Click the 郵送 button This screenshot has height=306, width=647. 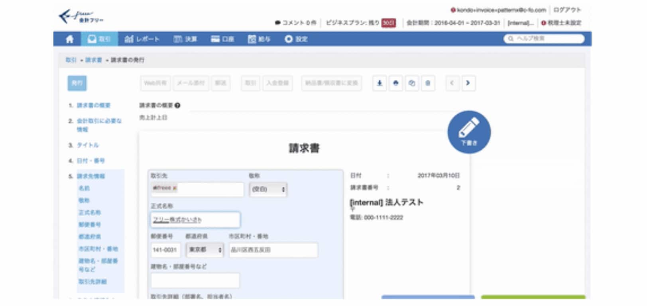click(x=220, y=83)
